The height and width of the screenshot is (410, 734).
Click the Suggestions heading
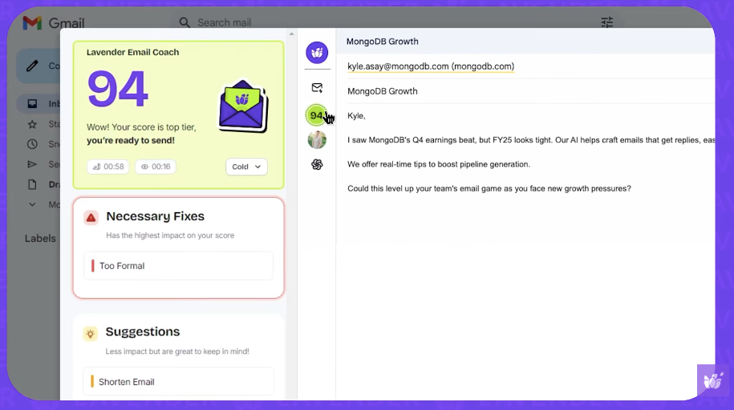pos(143,332)
